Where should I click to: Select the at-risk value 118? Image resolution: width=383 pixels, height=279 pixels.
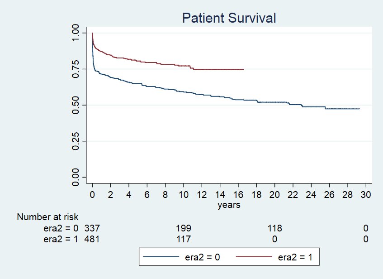pos(274,228)
